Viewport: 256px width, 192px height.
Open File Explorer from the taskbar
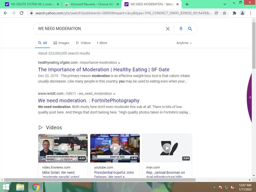20,187
